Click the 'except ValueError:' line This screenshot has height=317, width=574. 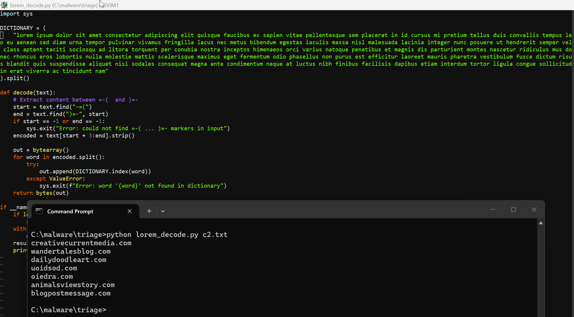(x=55, y=179)
